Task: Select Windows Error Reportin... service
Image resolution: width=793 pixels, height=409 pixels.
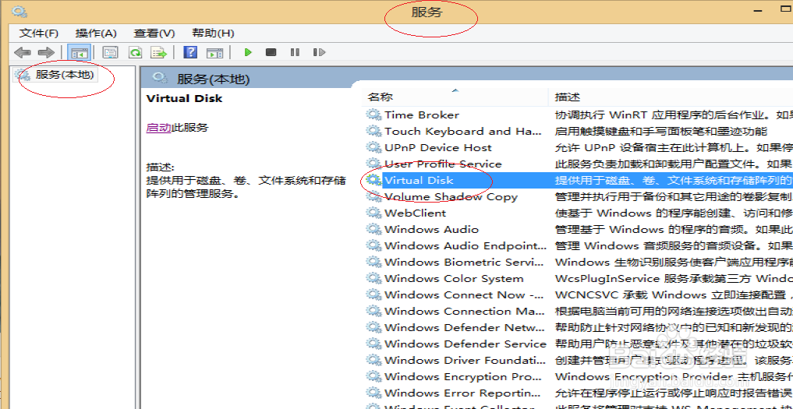Action: (462, 393)
